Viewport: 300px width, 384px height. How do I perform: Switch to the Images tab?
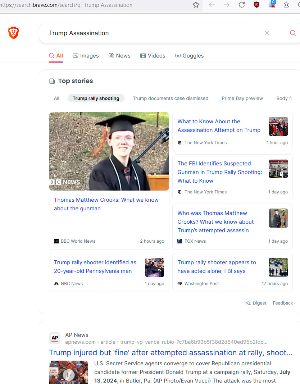(x=86, y=56)
